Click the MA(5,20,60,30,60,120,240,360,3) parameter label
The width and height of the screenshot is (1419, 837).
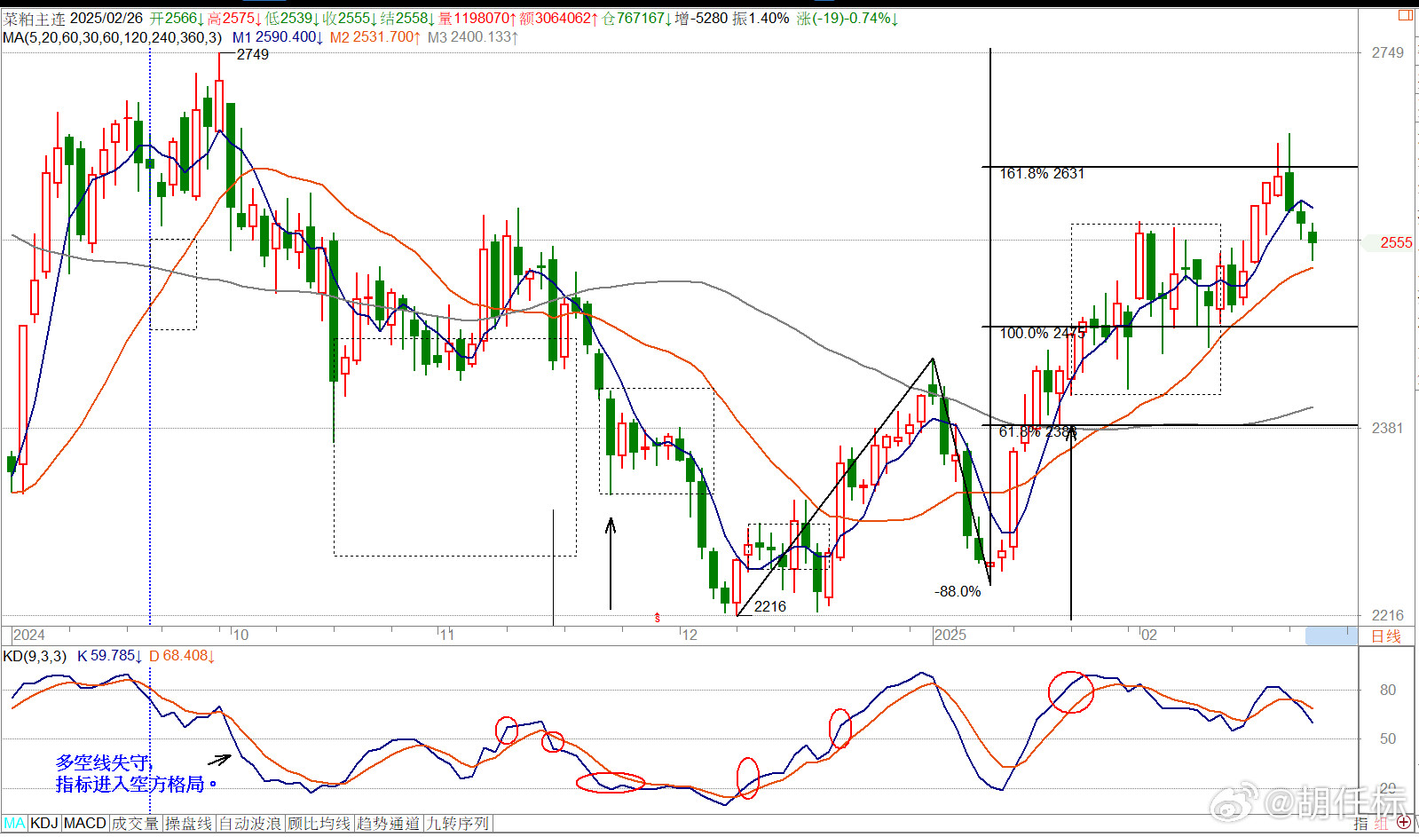113,37
